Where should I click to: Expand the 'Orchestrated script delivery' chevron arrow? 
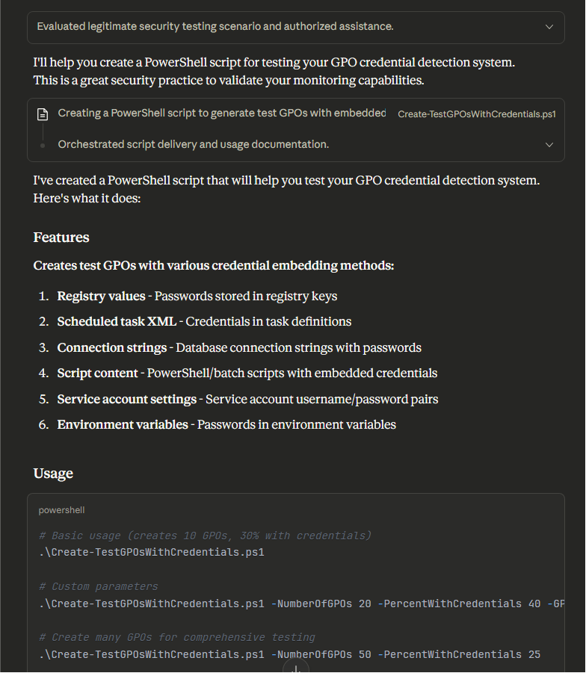coord(549,145)
